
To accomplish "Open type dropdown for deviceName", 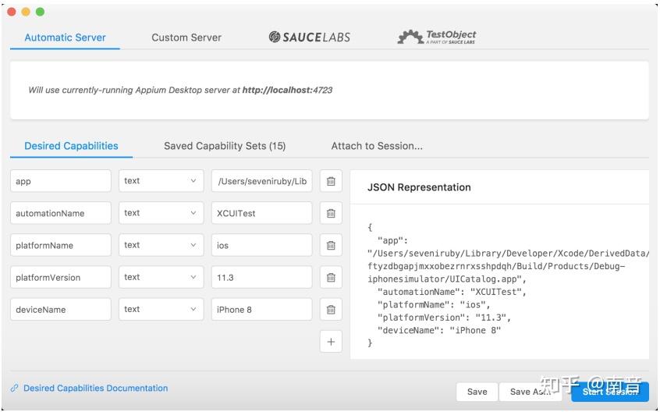I will 161,309.
